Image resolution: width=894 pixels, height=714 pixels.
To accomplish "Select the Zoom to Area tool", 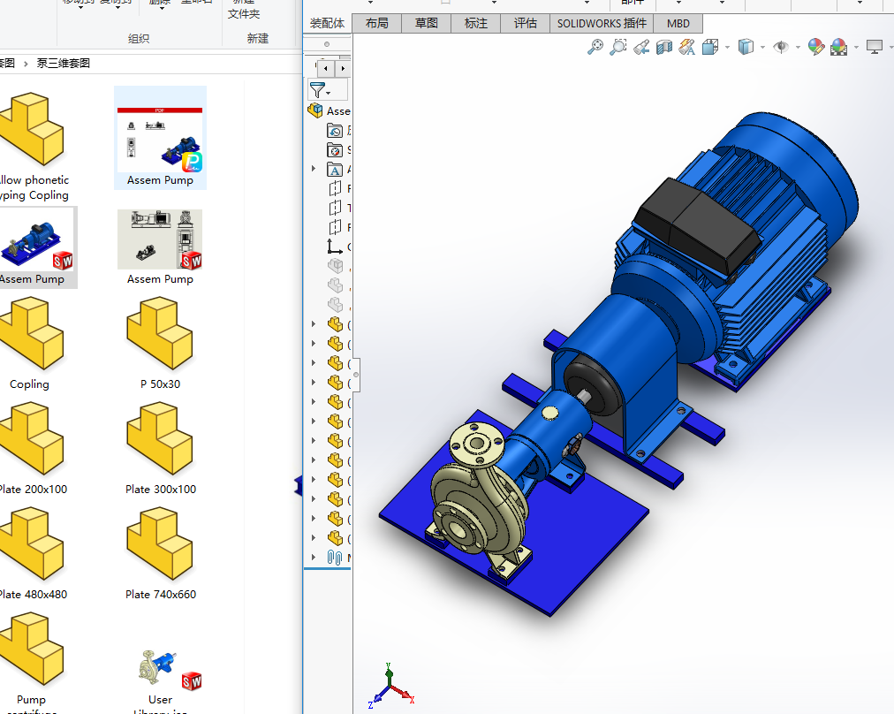I will [x=618, y=47].
